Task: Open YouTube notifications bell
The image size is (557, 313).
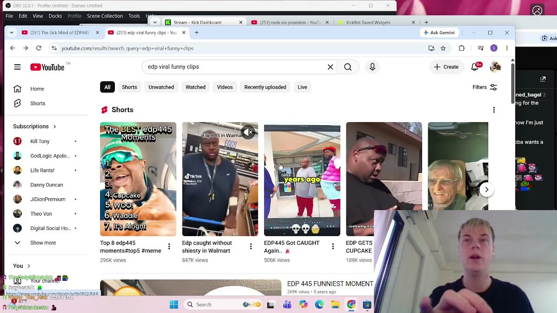Action: pos(475,67)
